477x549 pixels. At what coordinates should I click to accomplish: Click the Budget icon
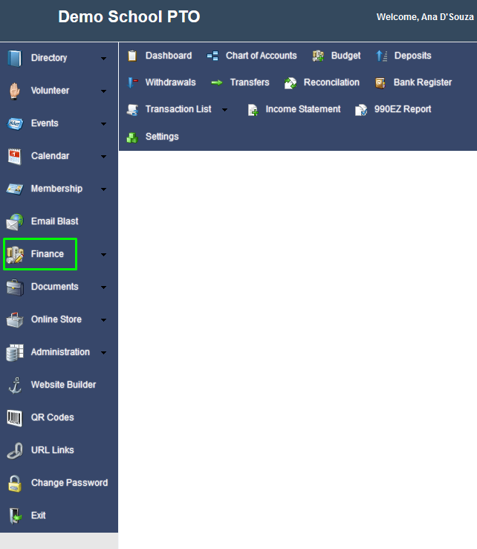click(x=318, y=56)
